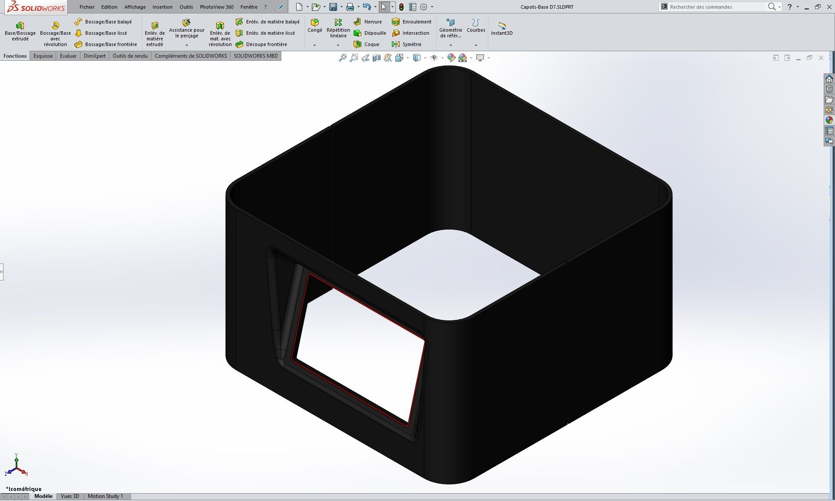
Task: Open the Appearances color wheel taskpane icon
Action: point(829,120)
